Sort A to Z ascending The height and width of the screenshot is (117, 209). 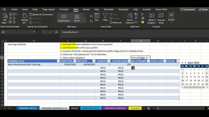coord(91,16)
